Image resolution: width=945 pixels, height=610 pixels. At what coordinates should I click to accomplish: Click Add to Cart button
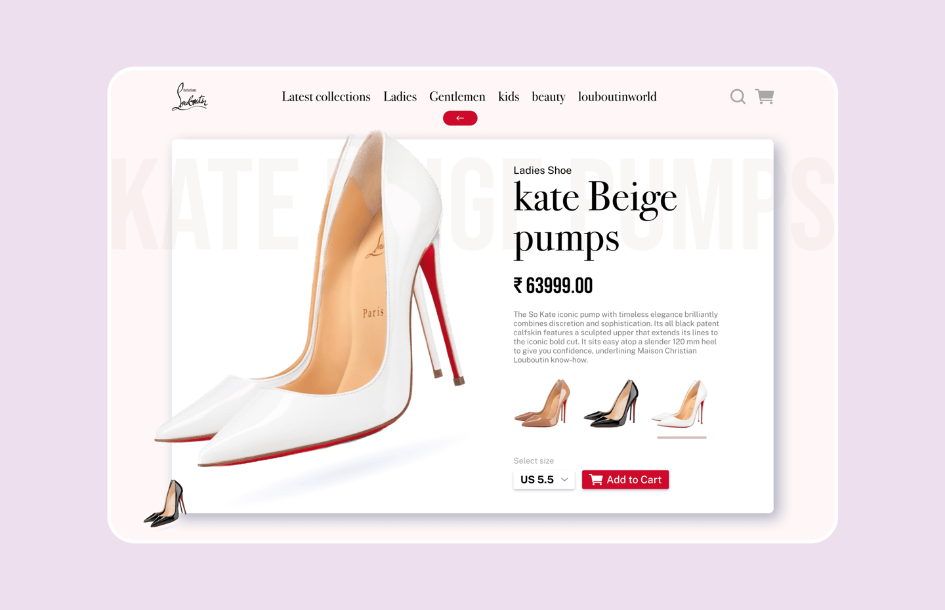pyautogui.click(x=625, y=479)
